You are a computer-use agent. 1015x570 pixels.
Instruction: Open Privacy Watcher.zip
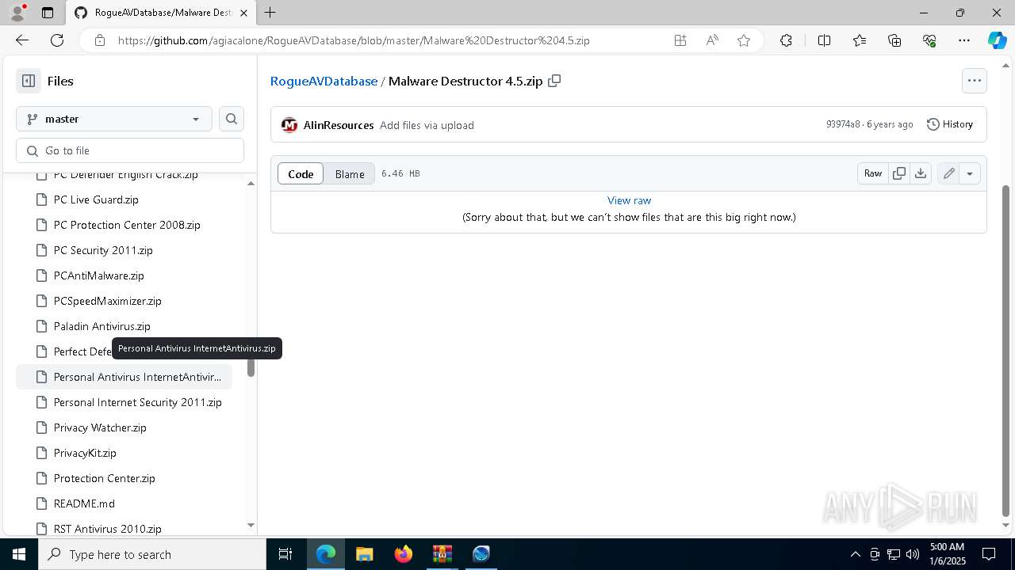tap(124, 427)
